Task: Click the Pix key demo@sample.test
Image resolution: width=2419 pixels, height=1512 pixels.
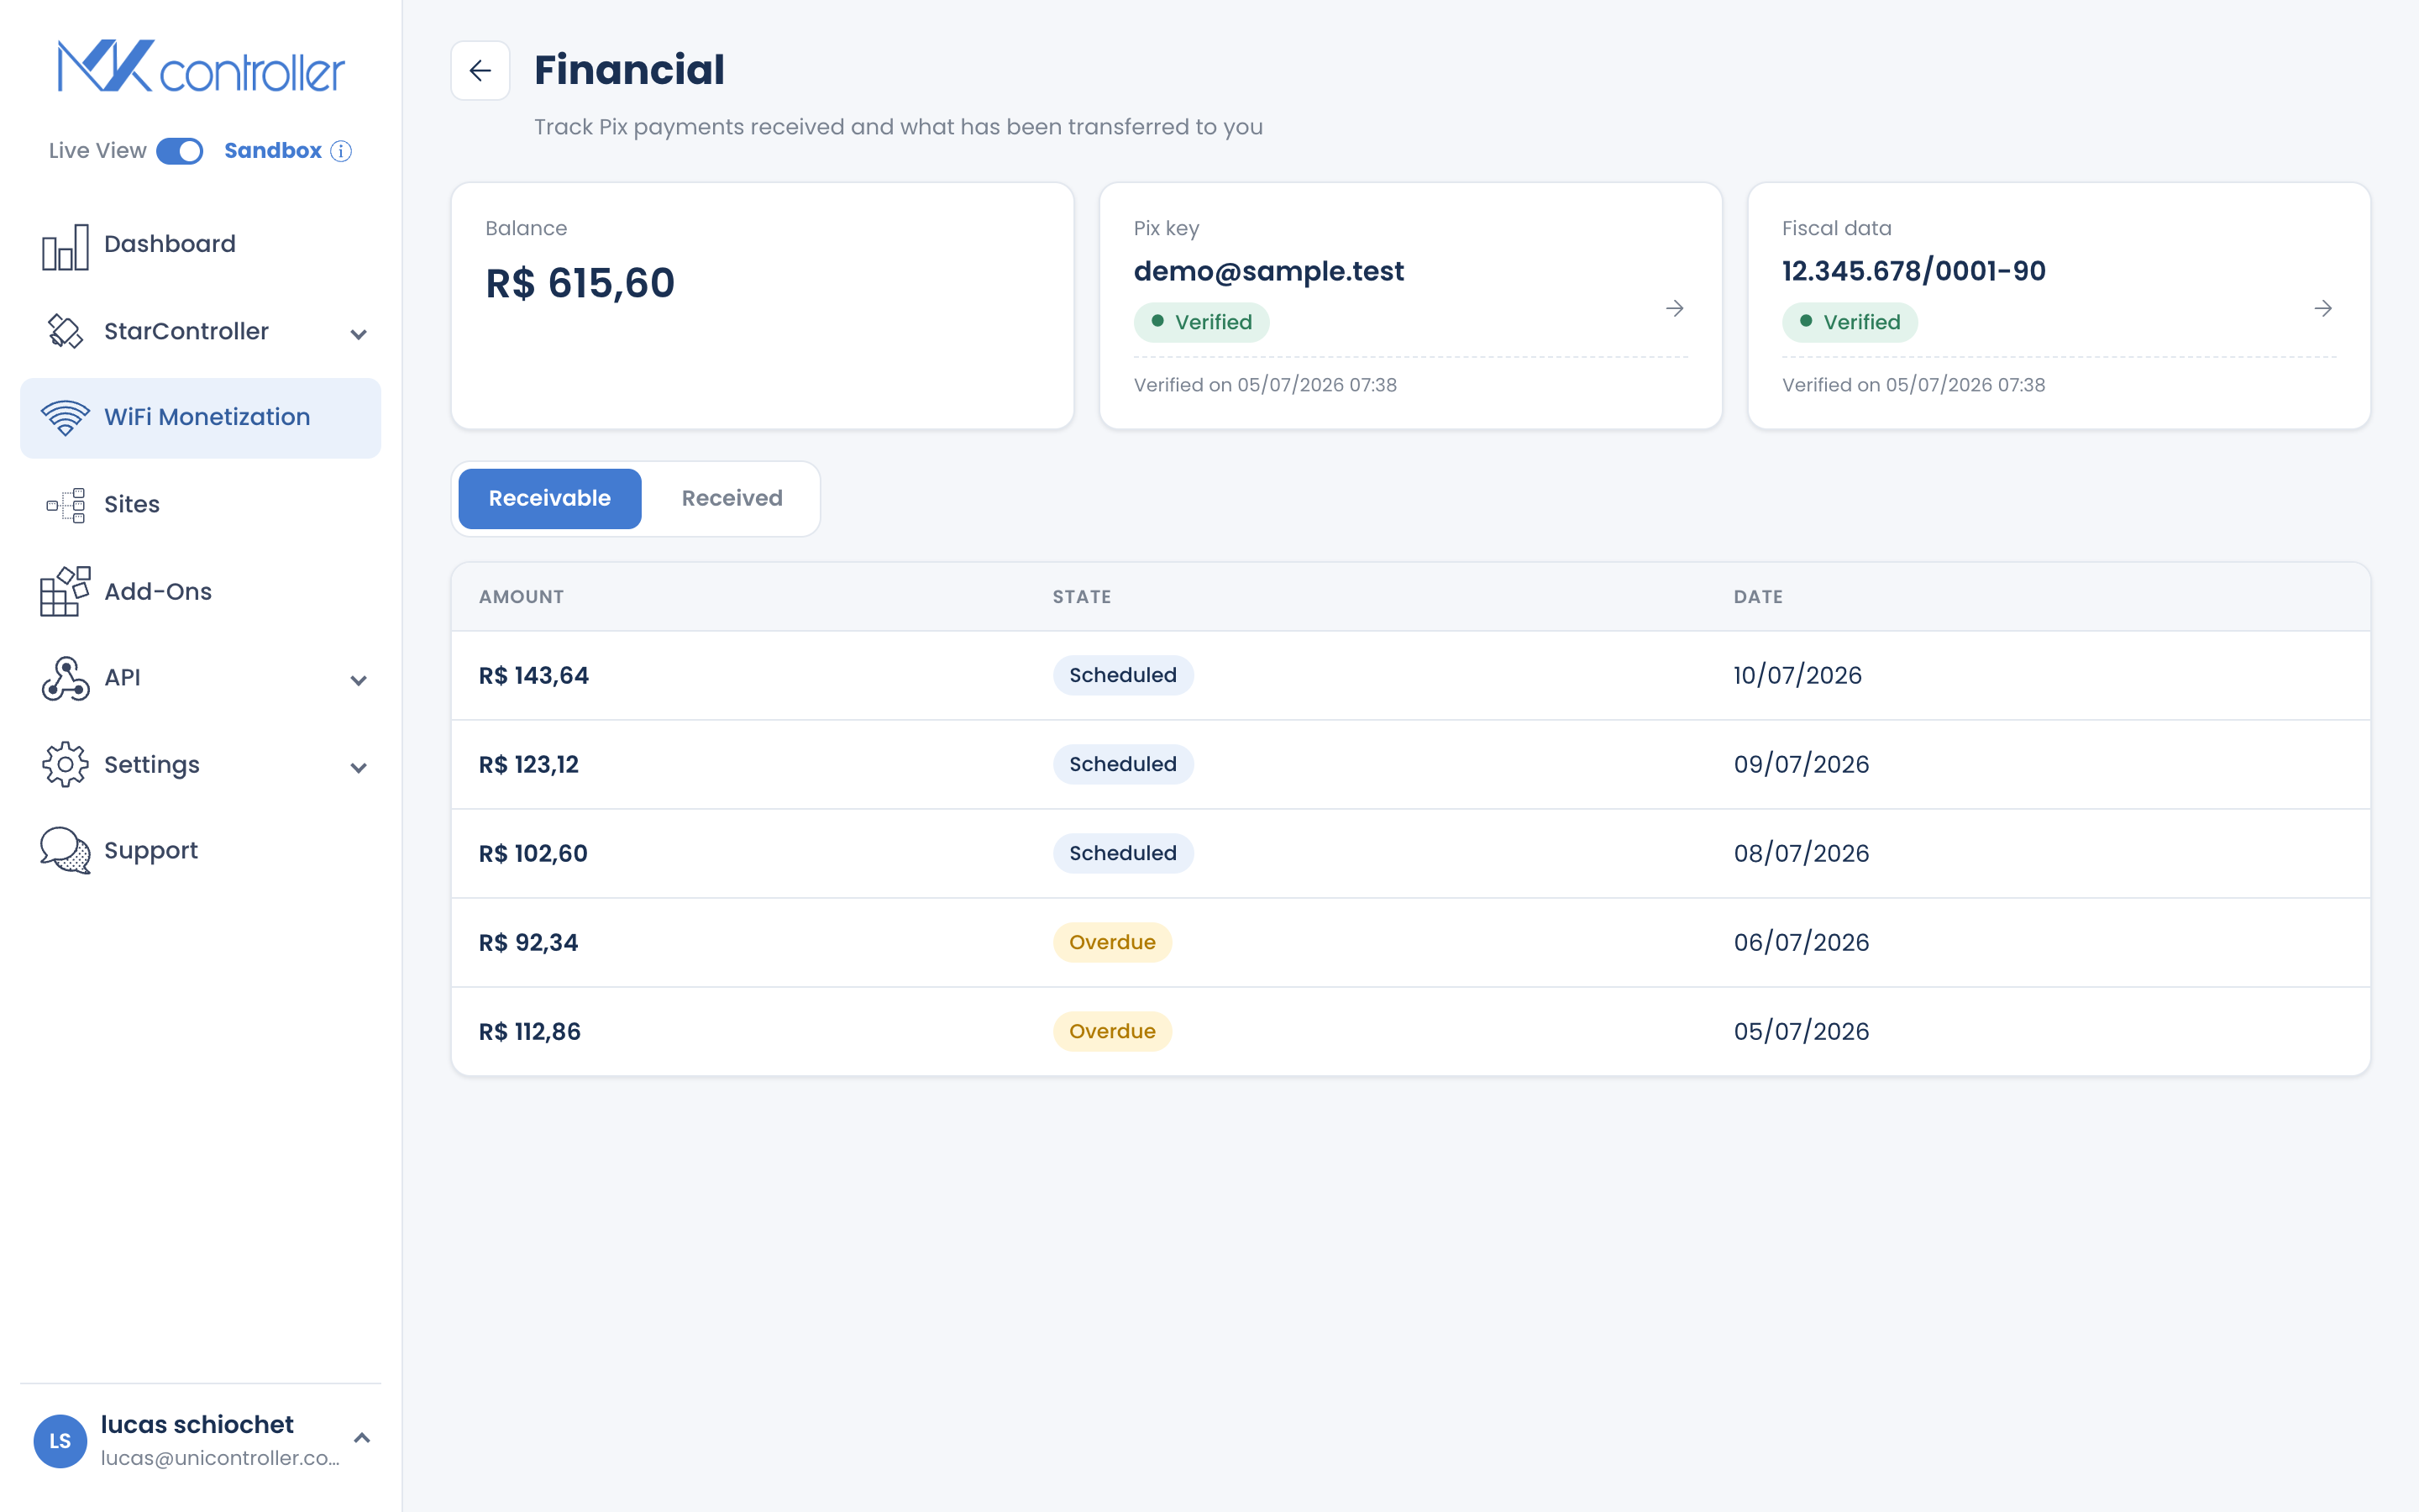Action: point(1268,271)
